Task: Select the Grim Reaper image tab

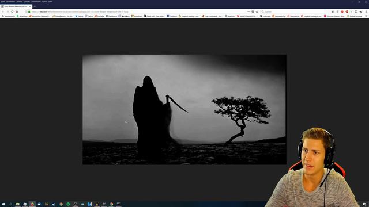Action: point(16,6)
